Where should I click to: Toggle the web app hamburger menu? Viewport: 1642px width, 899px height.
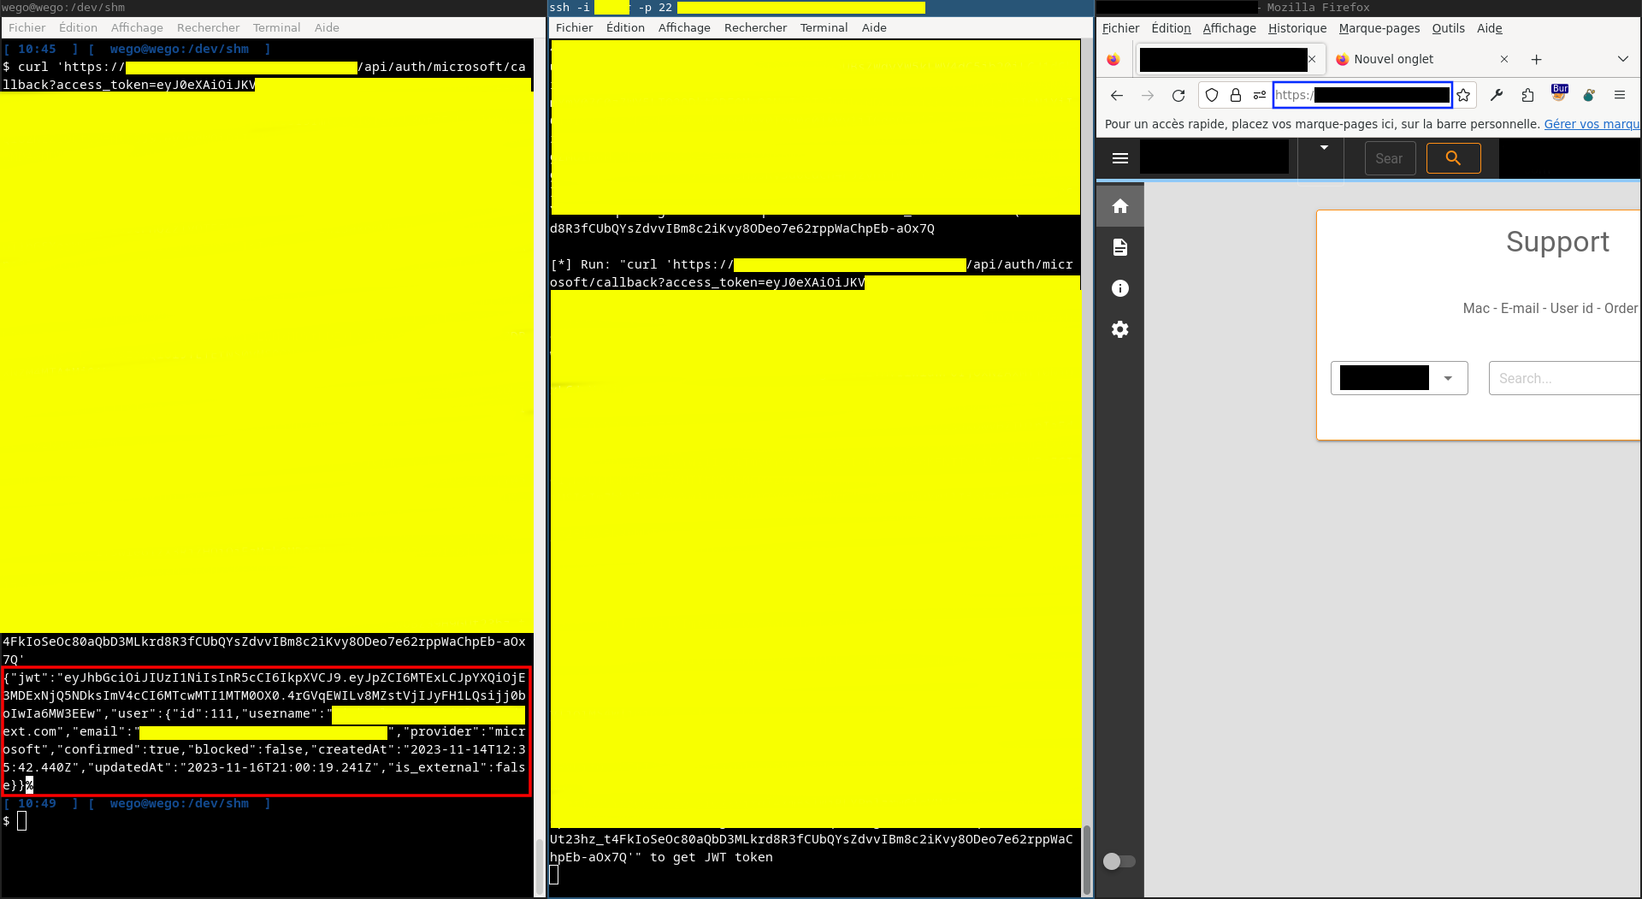[x=1119, y=158]
